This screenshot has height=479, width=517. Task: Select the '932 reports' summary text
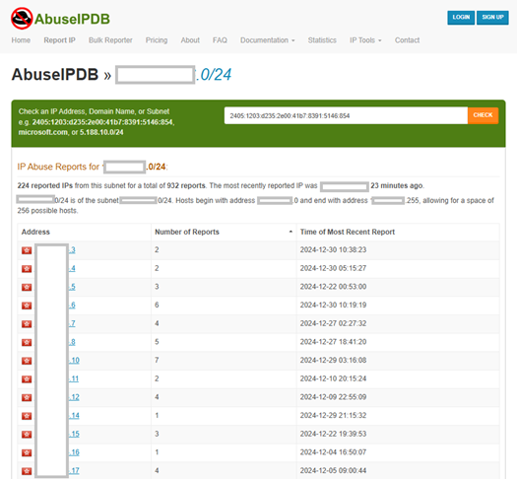186,185
